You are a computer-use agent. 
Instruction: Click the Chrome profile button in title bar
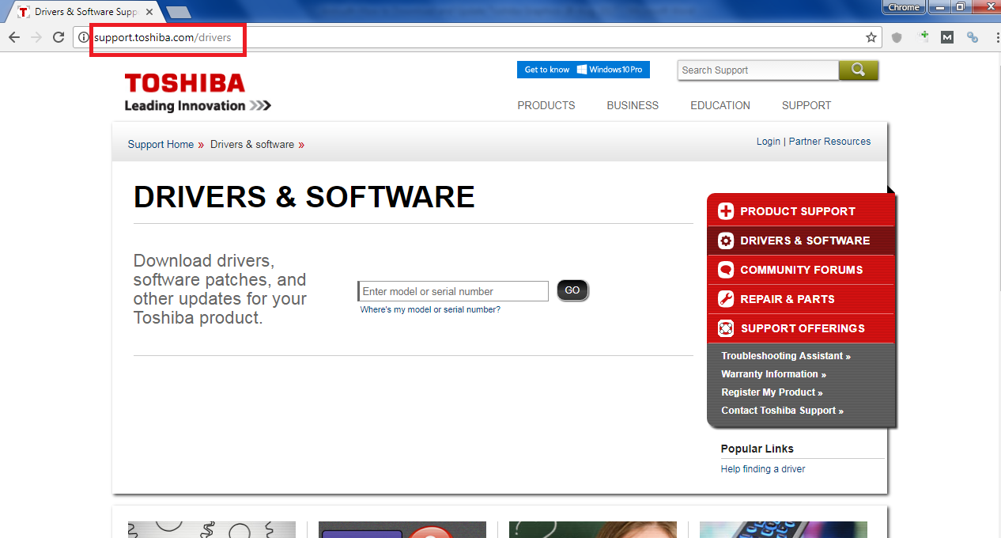[904, 7]
